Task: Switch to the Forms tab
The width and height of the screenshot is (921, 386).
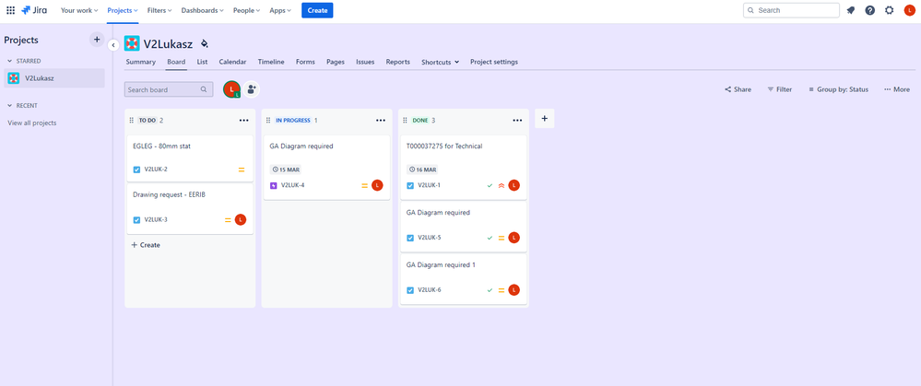Action: click(x=305, y=62)
